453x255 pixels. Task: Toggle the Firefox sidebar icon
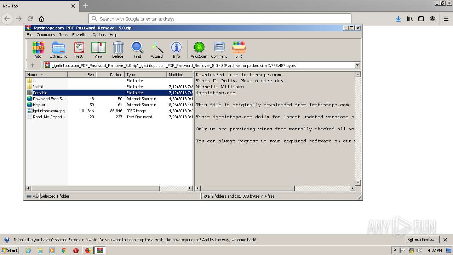[x=421, y=19]
